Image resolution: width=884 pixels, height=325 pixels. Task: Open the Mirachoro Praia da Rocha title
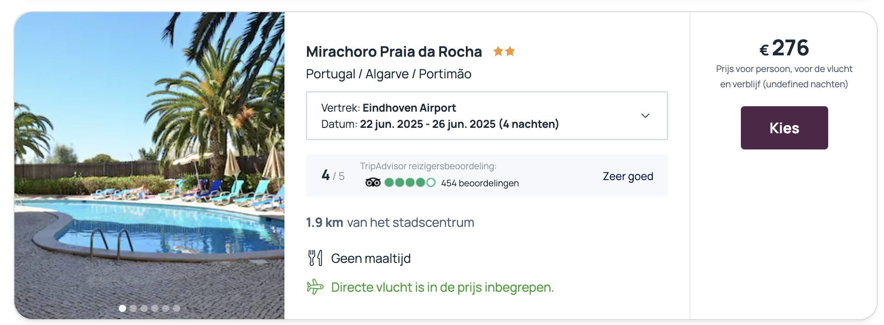[394, 52]
